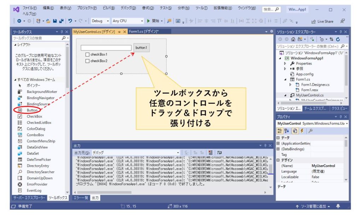The height and width of the screenshot is (215, 362).
Task: Collapse the レイアウト toolbox group
Action: 15,45
